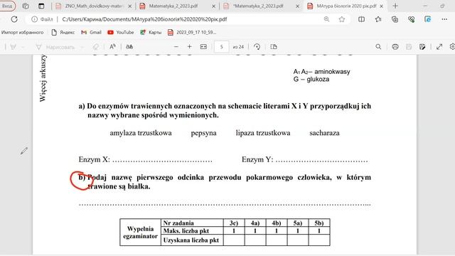
Task: Select the eraser tool
Action: click(95, 47)
